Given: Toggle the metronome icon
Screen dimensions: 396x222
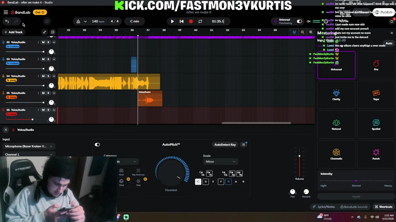Looking at the screenshot, I should 78,21.
